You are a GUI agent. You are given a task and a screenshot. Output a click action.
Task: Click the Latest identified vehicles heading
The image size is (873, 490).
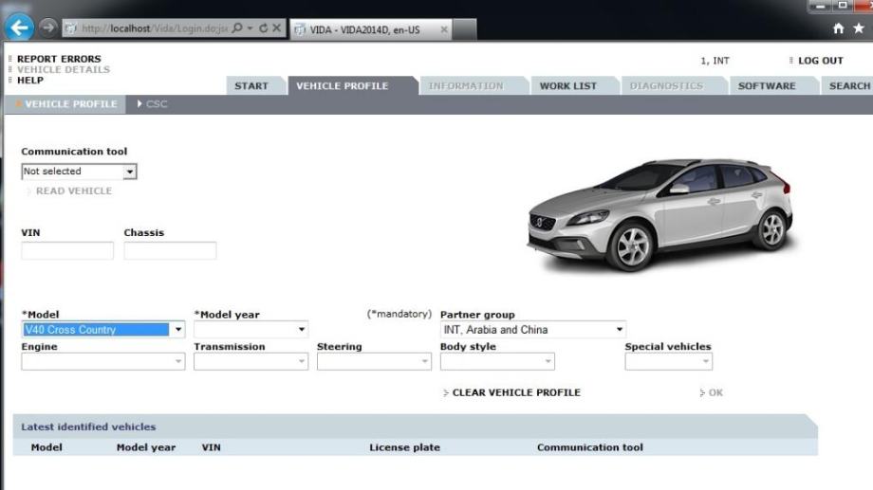[x=88, y=427]
